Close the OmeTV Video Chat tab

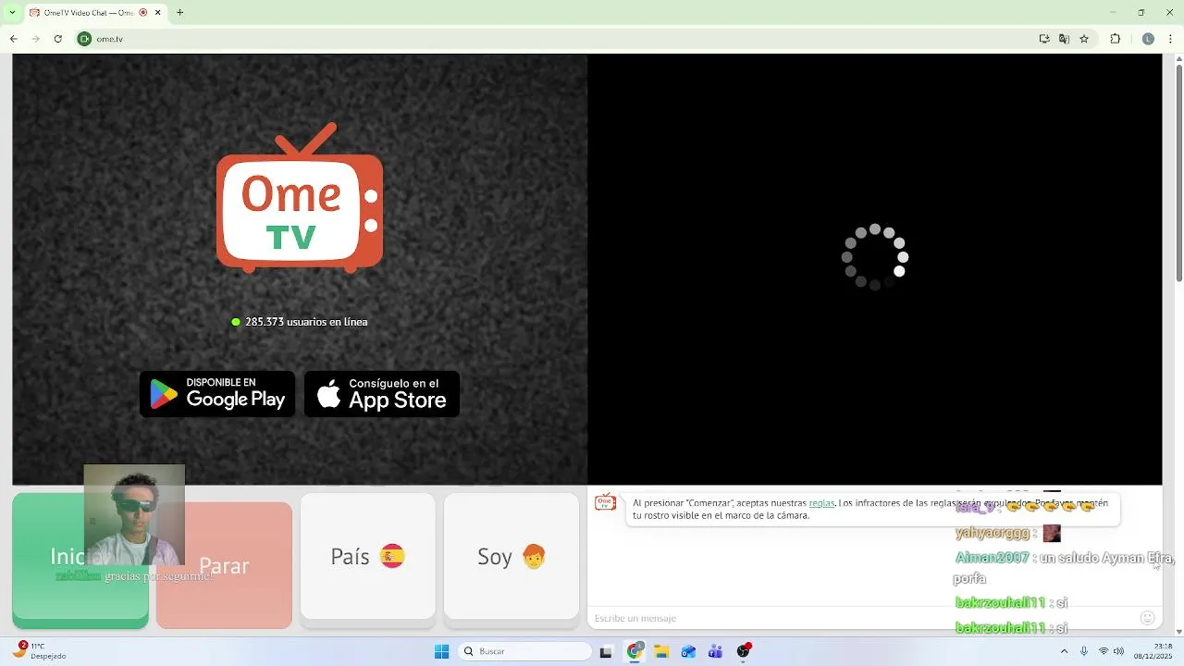(157, 13)
